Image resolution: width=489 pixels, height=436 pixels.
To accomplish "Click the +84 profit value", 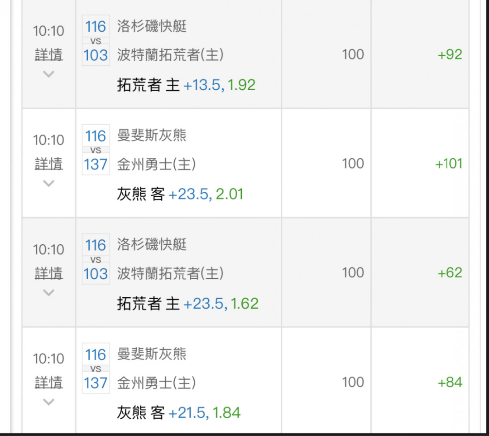I will click(450, 383).
